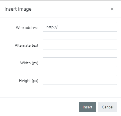Click the Web address input field
121x116 pixels.
80,27
